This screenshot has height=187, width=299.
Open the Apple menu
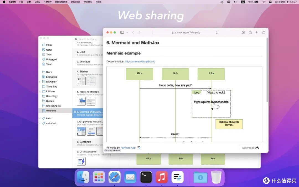4,2
